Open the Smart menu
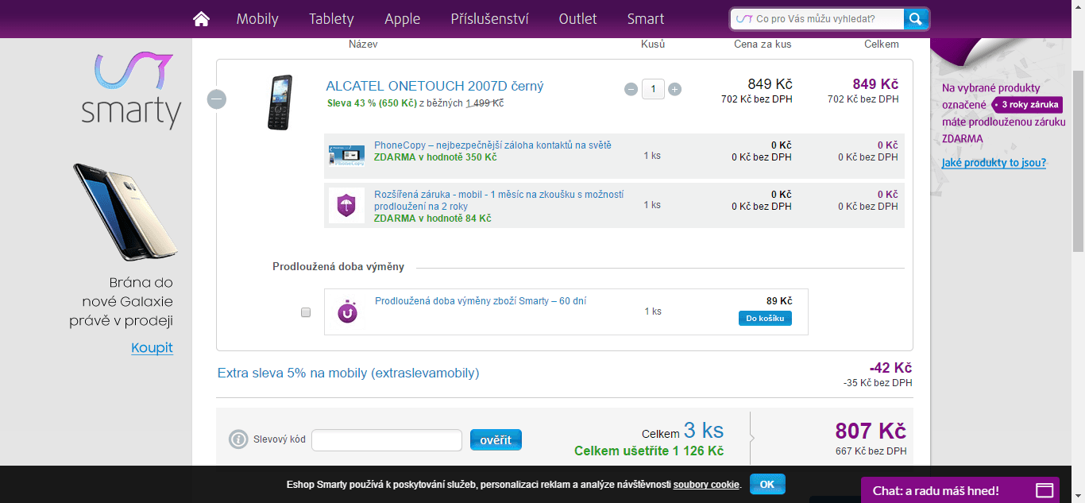This screenshot has width=1085, height=503. [x=646, y=18]
